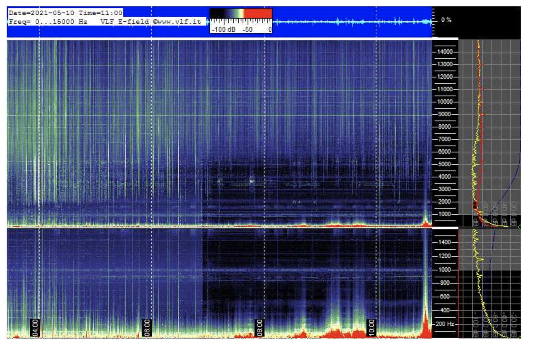Select the 04:00 time marker

[x=35, y=328]
